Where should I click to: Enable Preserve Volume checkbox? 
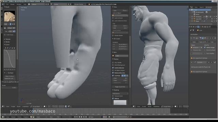point(192,50)
